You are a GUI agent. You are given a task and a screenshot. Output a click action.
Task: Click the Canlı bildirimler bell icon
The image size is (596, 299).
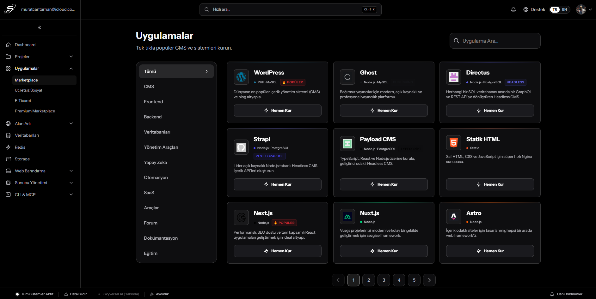click(552, 294)
